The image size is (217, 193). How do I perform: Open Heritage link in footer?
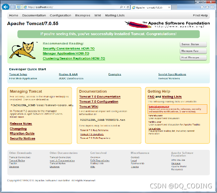tap(176, 164)
